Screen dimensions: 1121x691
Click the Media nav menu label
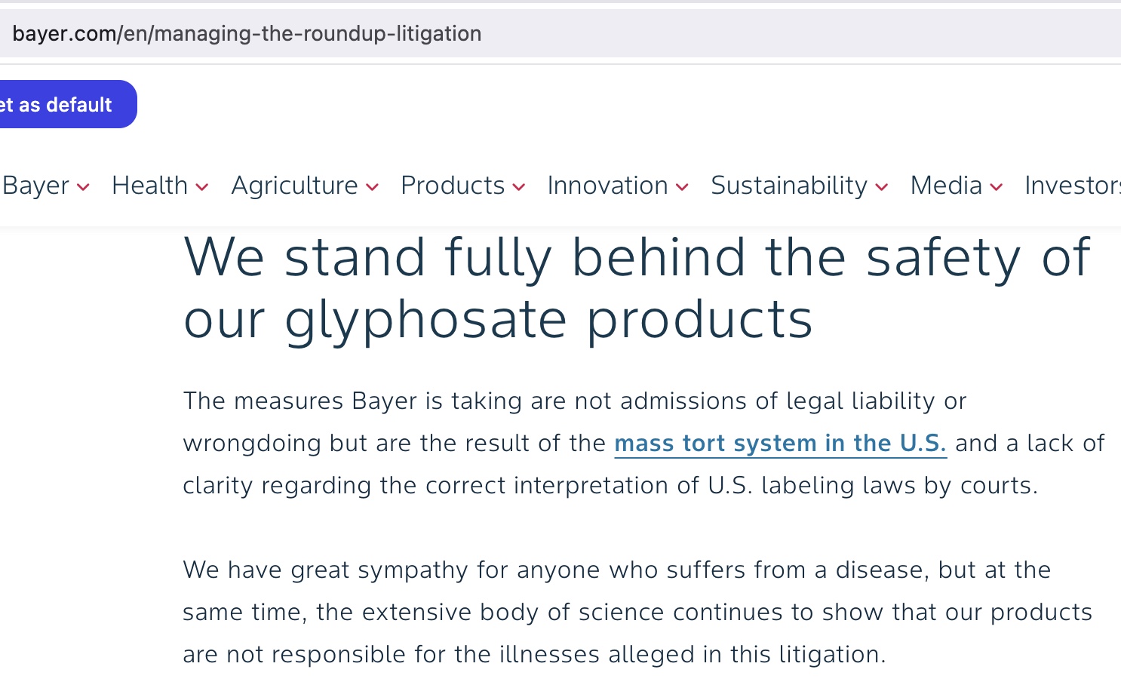point(946,186)
